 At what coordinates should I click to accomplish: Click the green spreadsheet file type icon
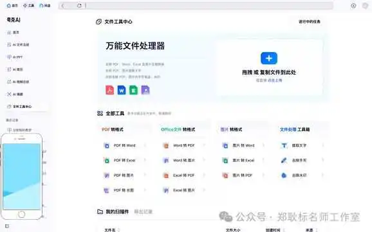point(133,90)
